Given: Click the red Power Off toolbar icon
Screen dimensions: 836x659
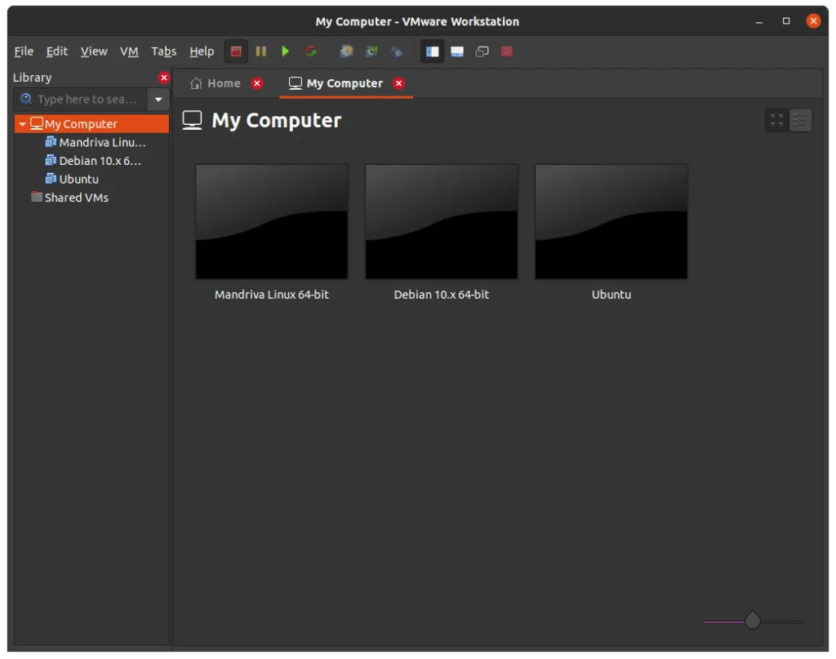Looking at the screenshot, I should tap(236, 51).
